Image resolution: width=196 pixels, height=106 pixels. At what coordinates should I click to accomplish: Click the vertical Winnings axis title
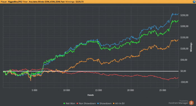point(191,47)
